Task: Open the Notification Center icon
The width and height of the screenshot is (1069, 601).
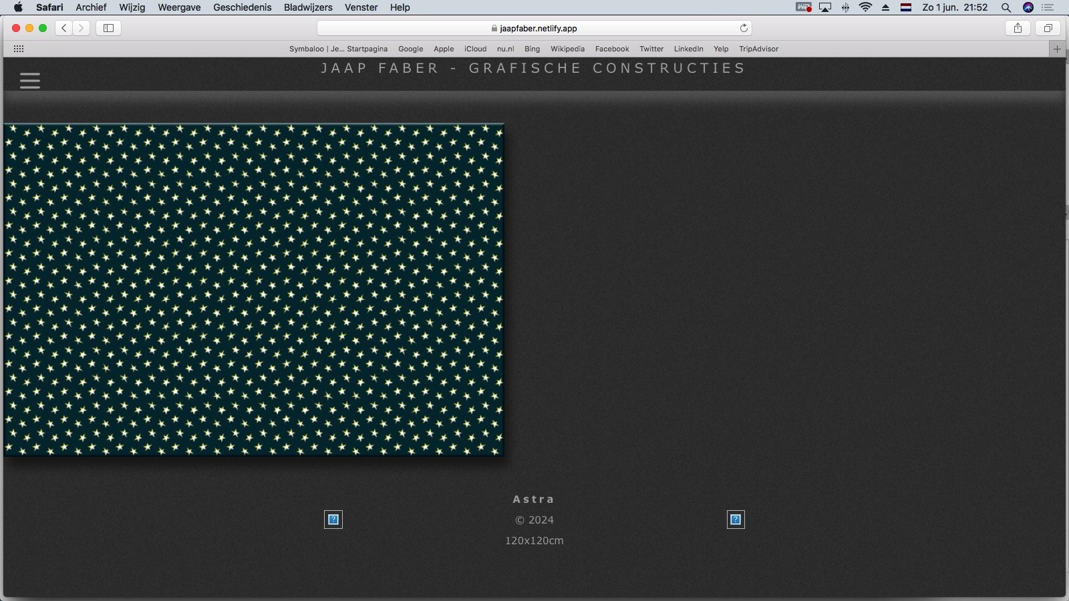Action: 1048,7
